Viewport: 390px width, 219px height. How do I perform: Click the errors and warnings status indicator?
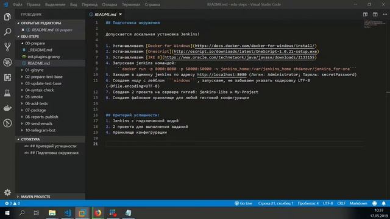pos(12,203)
